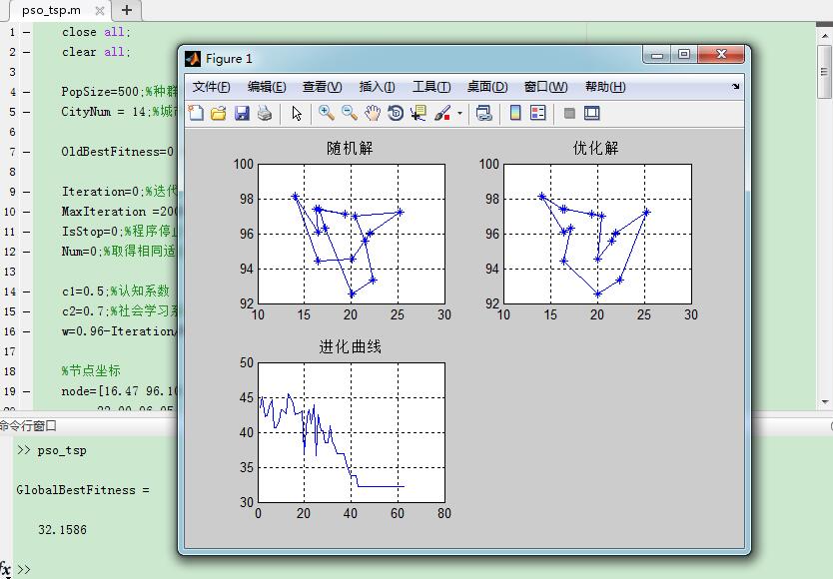
Task: Toggle breakpoint dash on line 9
Action: click(x=26, y=192)
